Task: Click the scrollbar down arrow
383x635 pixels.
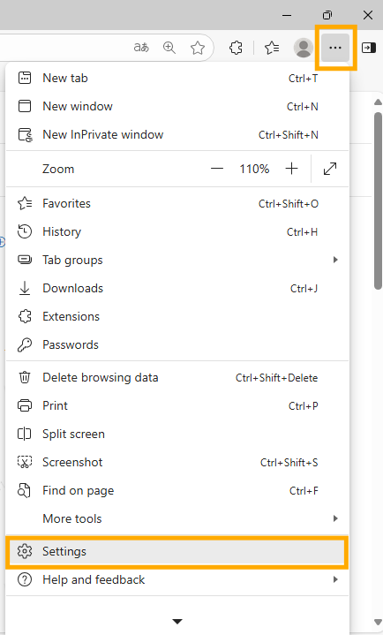Action: (378, 623)
